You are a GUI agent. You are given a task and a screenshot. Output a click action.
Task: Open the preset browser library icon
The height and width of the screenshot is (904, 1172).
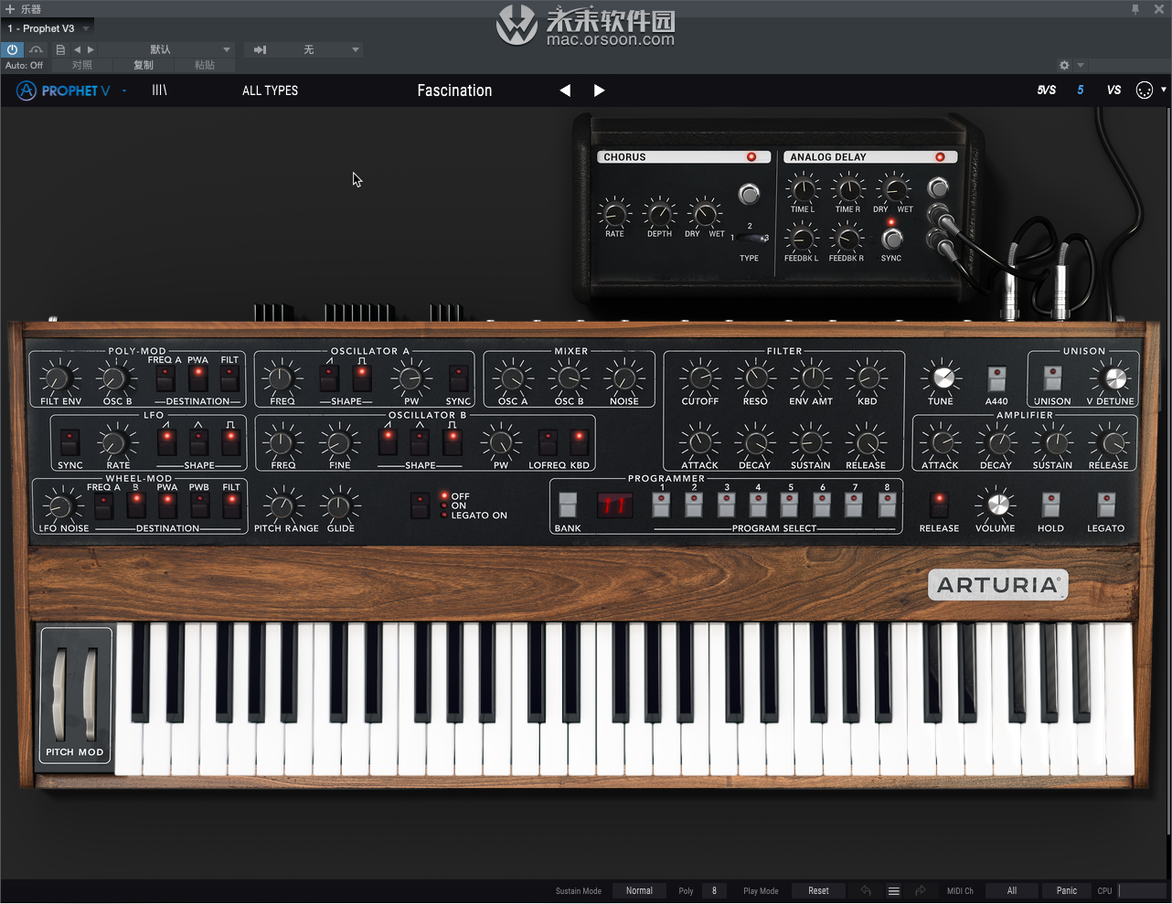point(159,90)
